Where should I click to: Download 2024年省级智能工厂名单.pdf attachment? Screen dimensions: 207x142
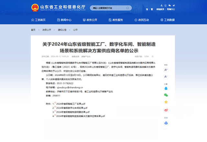71,104
